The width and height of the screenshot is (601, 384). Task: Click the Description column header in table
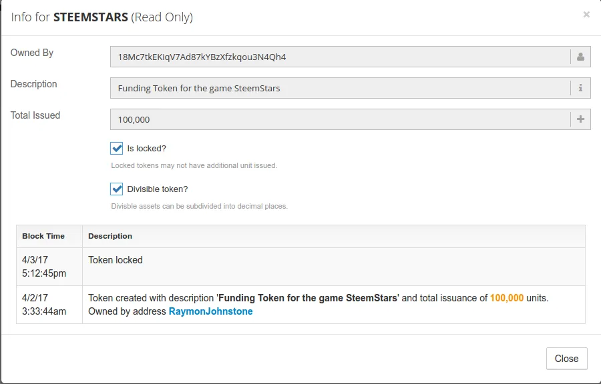[x=110, y=236]
